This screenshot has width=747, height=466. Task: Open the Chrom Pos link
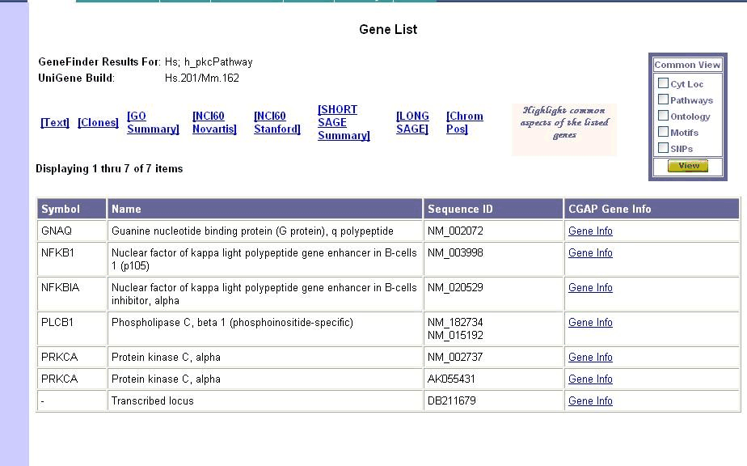464,123
